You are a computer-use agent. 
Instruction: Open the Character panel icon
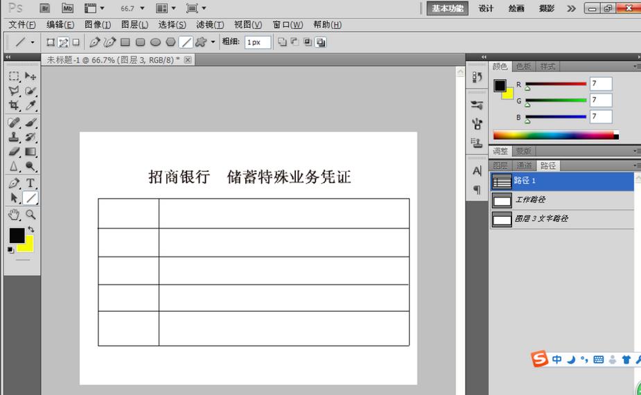coord(477,170)
